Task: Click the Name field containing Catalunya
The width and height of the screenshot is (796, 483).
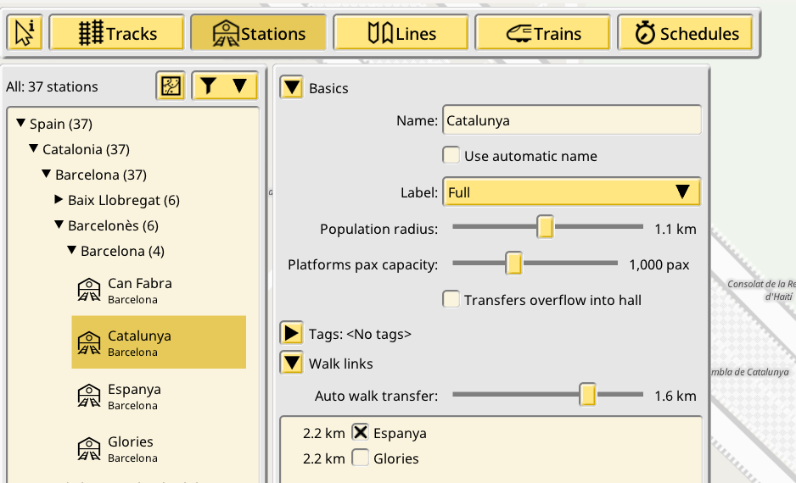Action: (x=571, y=120)
